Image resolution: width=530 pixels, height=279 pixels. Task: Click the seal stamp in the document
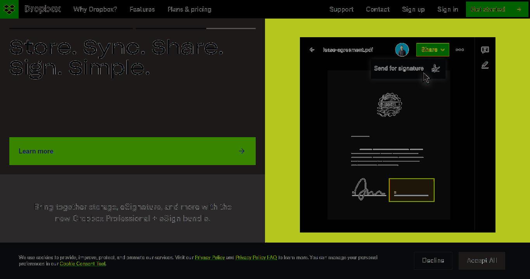pos(390,105)
